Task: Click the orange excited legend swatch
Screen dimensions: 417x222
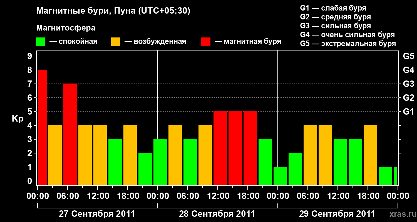Action: tap(116, 42)
